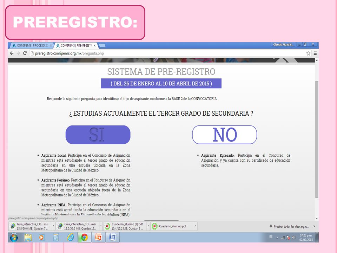Screen dimensions: 337x253
Task: Switch to Microsoft Word in taskbar
Action: (x=112, y=237)
